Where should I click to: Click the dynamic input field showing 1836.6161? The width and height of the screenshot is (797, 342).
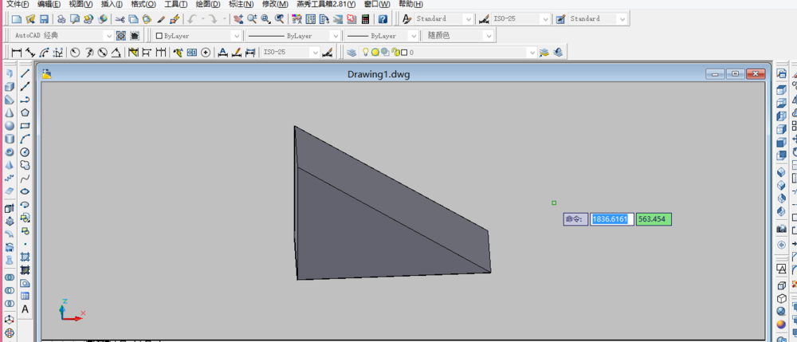click(612, 219)
